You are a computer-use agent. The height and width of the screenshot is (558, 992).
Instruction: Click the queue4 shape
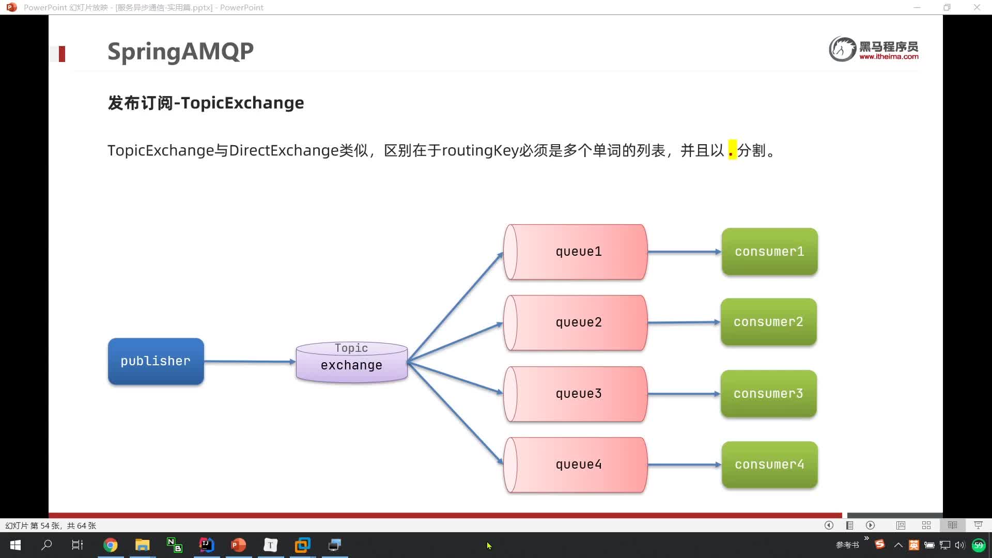575,465
